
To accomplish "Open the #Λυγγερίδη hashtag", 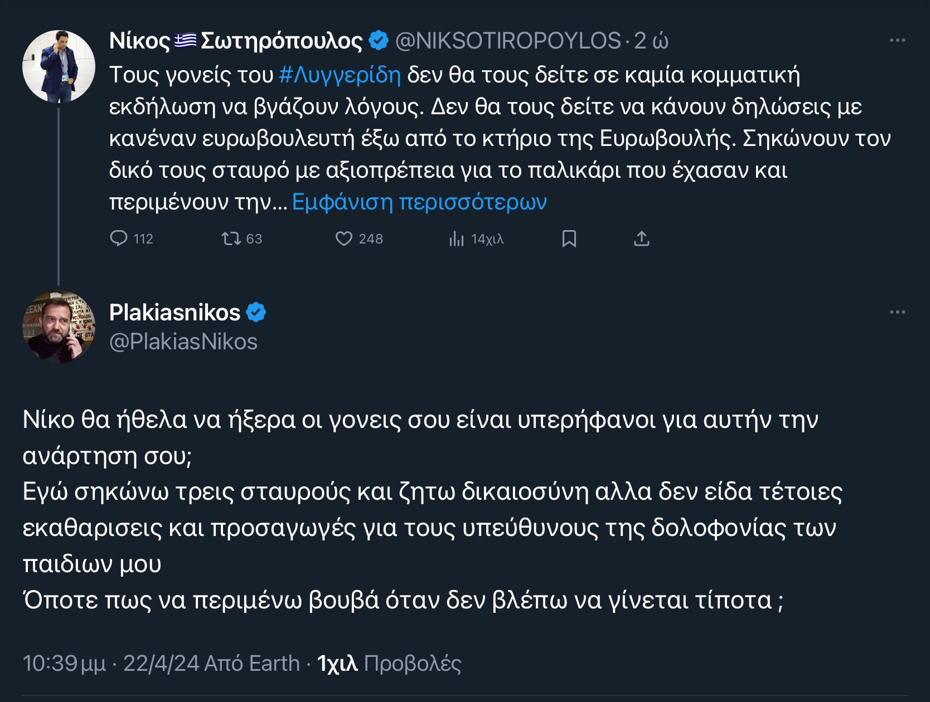I will pos(340,75).
